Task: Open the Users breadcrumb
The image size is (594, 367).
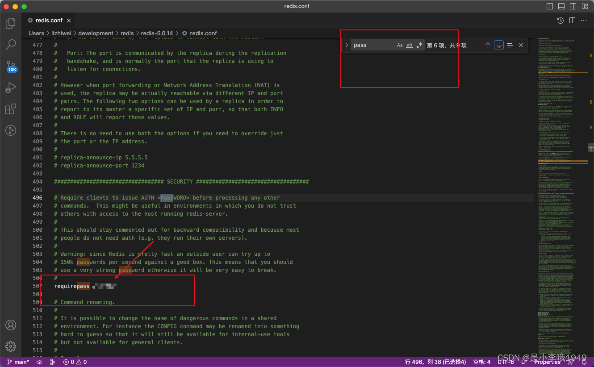Action: (37, 33)
